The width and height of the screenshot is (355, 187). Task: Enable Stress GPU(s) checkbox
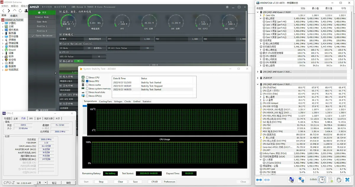[87, 96]
